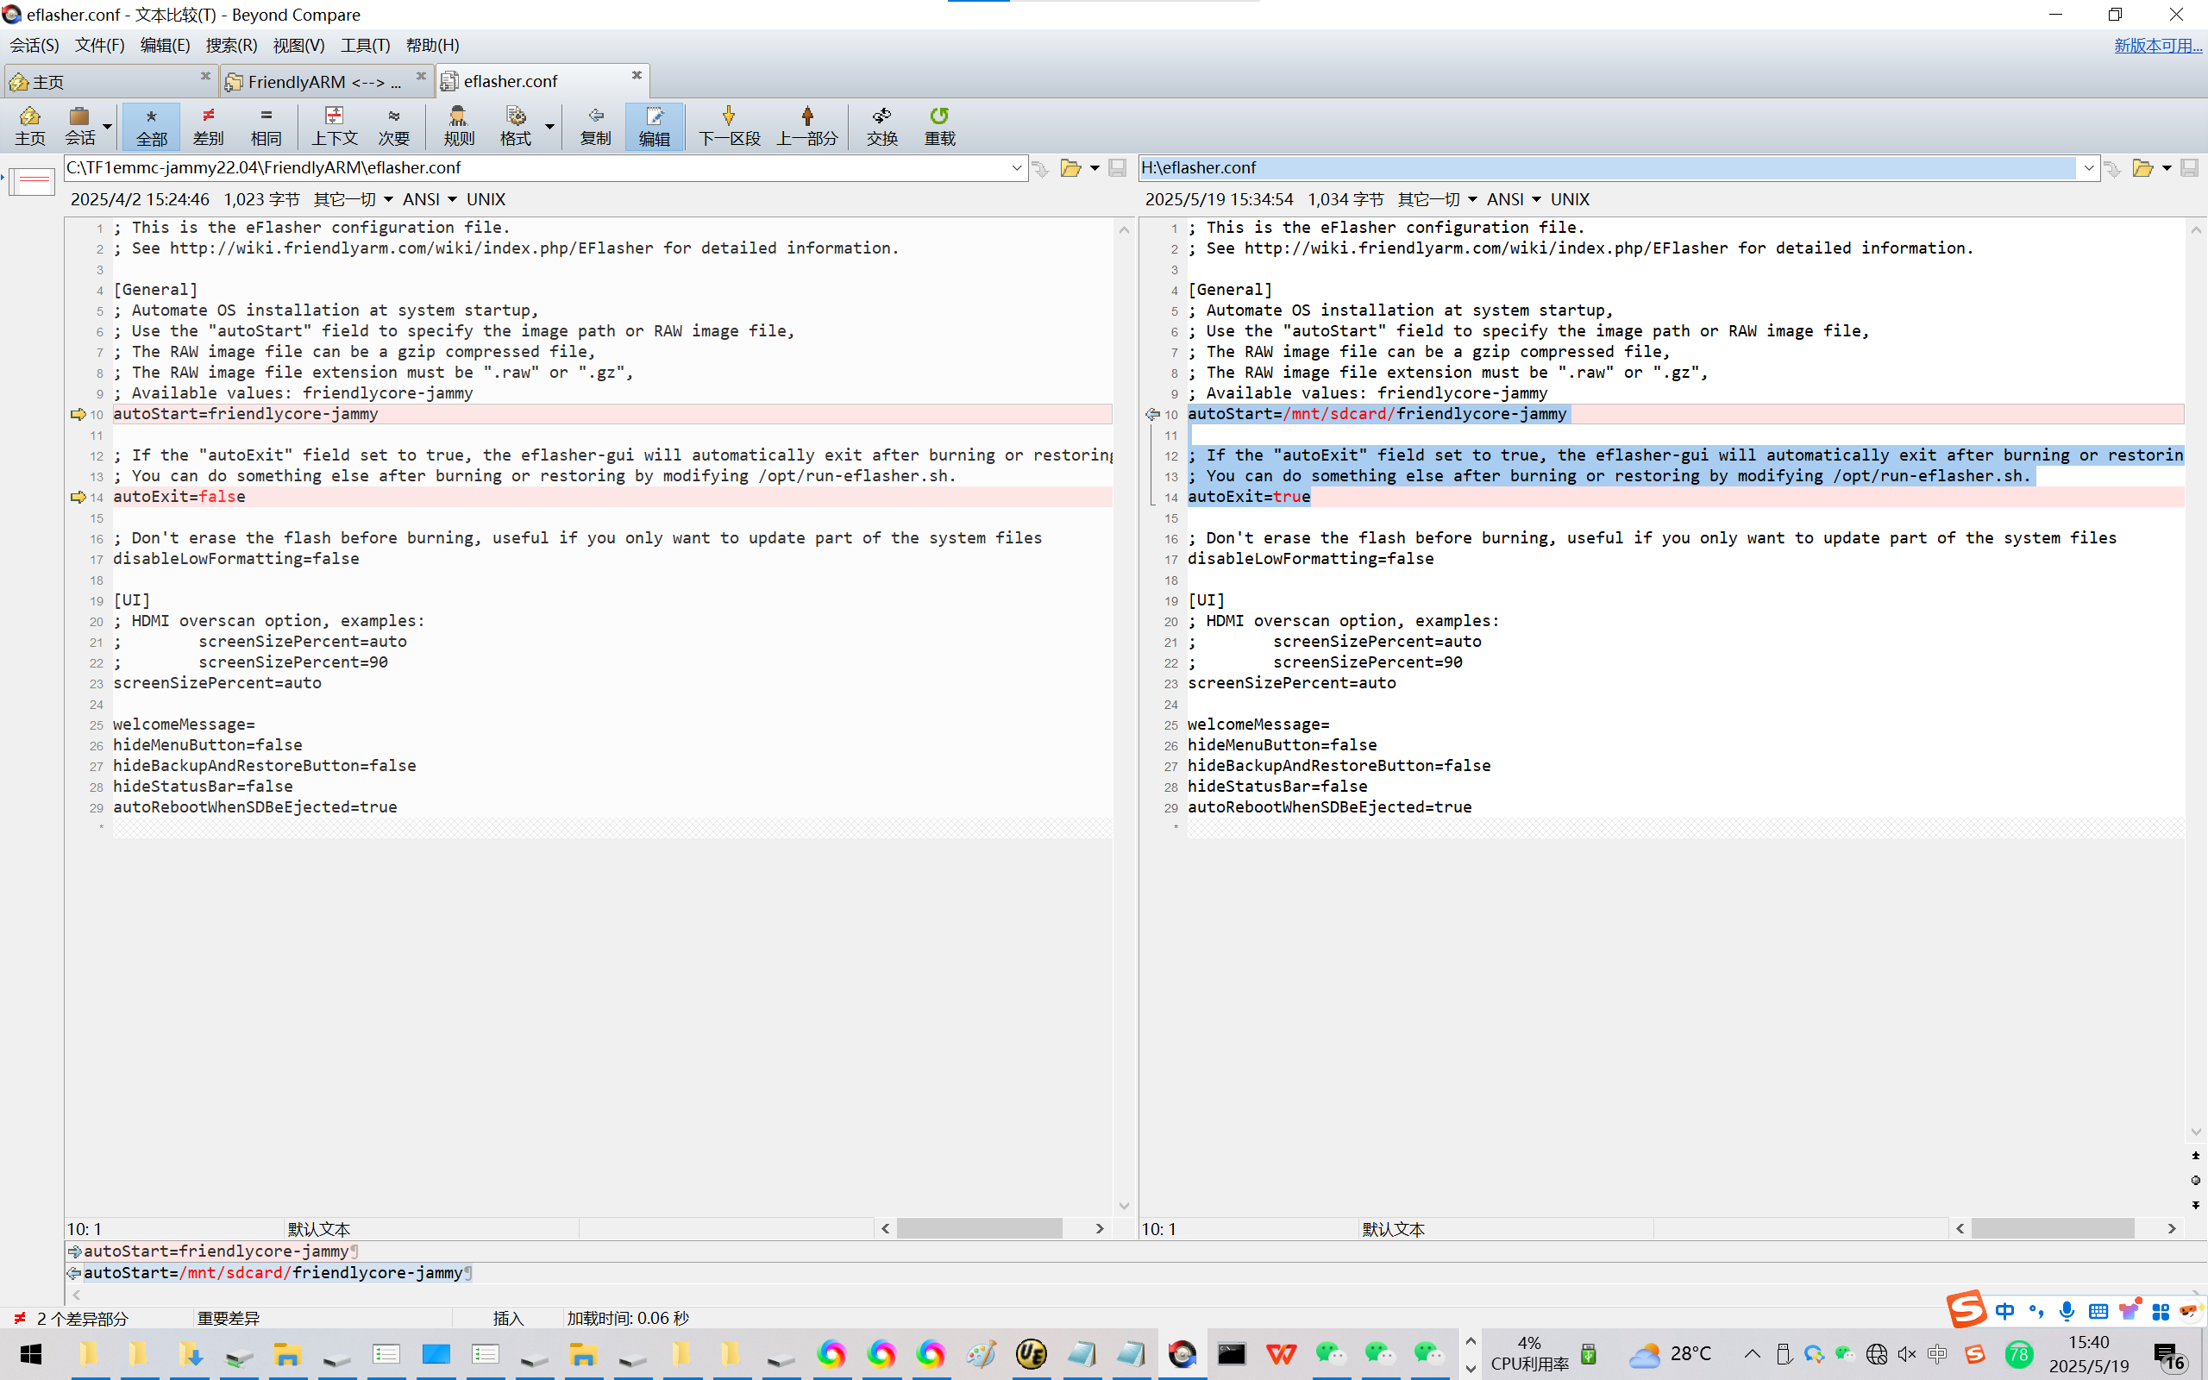
Task: Click Minor (次要) differences toolbar button
Action: 393,125
